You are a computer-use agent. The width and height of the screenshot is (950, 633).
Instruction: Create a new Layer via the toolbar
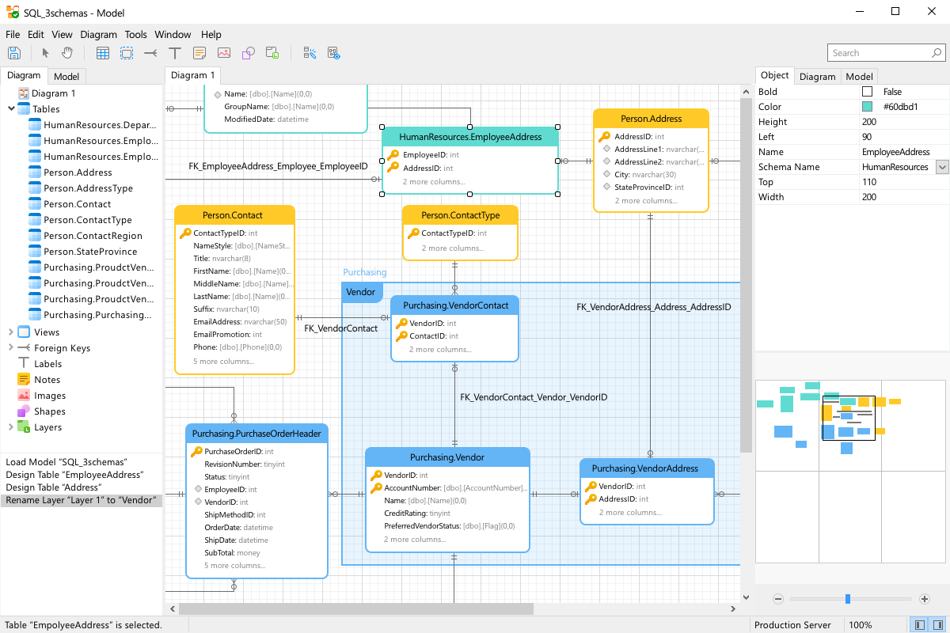point(272,52)
